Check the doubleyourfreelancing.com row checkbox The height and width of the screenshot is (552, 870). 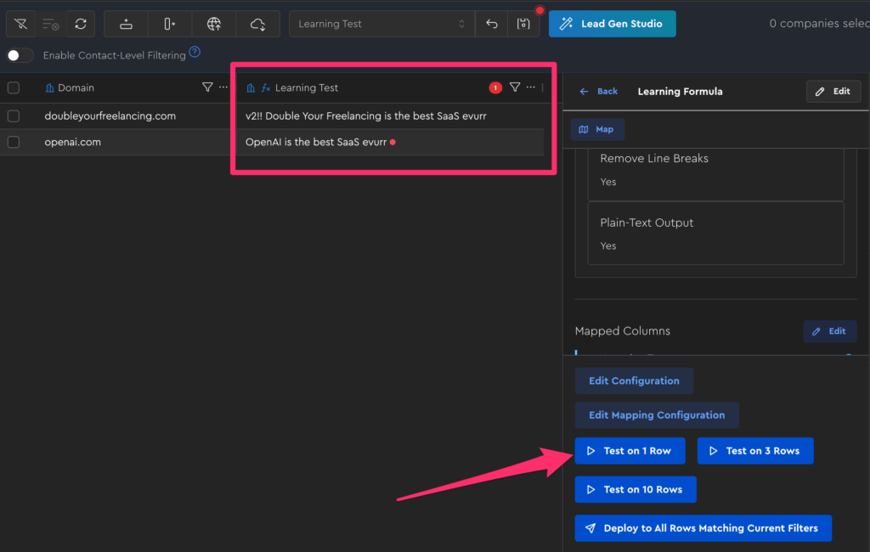click(14, 115)
